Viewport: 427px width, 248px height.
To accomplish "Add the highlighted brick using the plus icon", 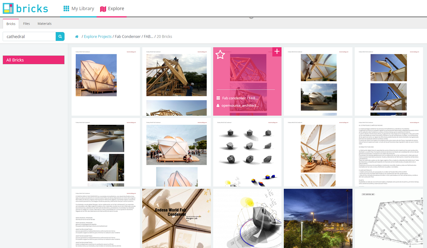I will 277,51.
